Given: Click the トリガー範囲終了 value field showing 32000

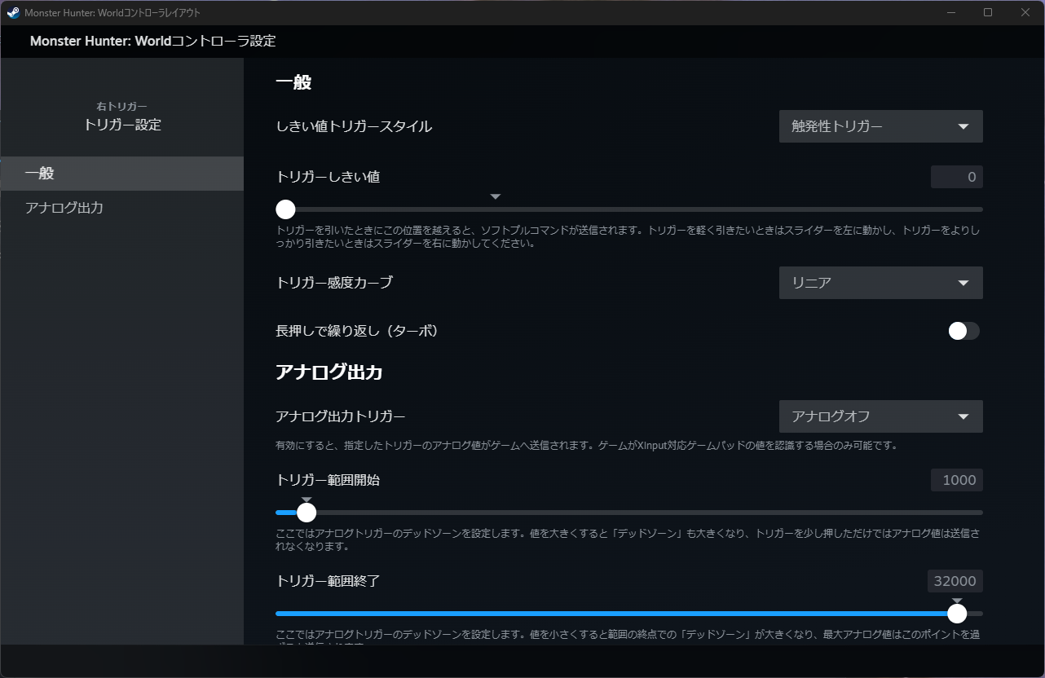Looking at the screenshot, I should [955, 581].
